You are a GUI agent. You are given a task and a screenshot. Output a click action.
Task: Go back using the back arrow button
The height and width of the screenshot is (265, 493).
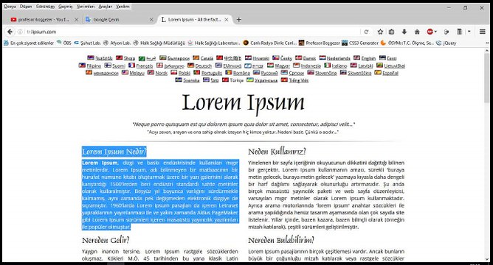click(x=10, y=32)
